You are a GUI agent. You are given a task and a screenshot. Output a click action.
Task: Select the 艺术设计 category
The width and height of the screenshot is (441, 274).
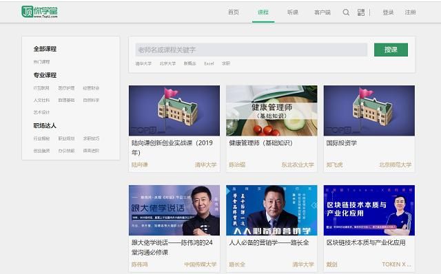click(41, 112)
